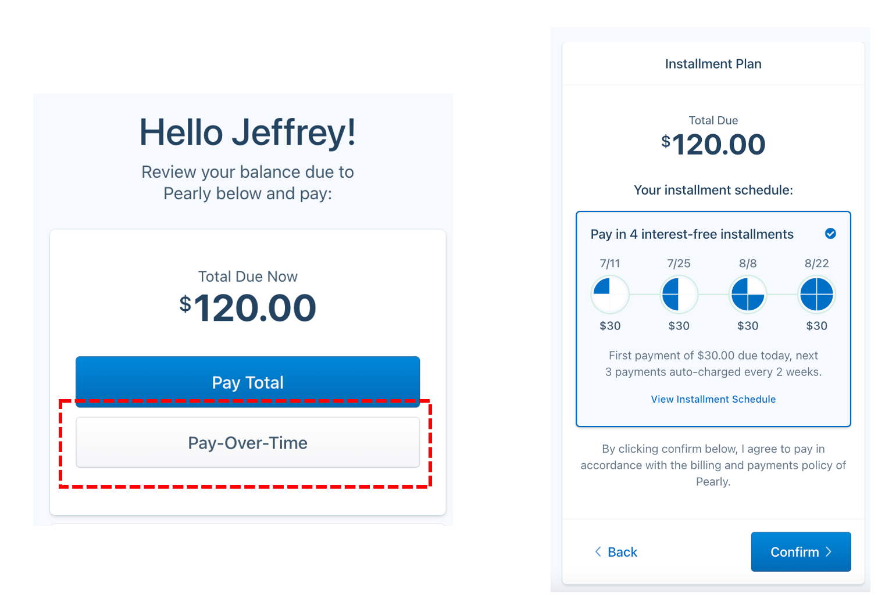878x595 pixels.
Task: Open the View Installment Schedule link
Action: tap(713, 399)
